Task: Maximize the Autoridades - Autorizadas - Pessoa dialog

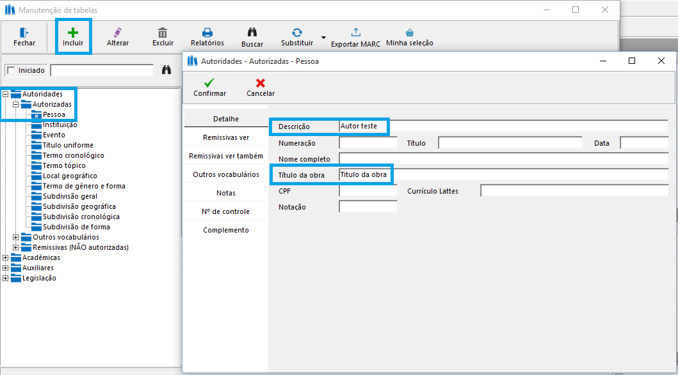Action: coord(632,61)
